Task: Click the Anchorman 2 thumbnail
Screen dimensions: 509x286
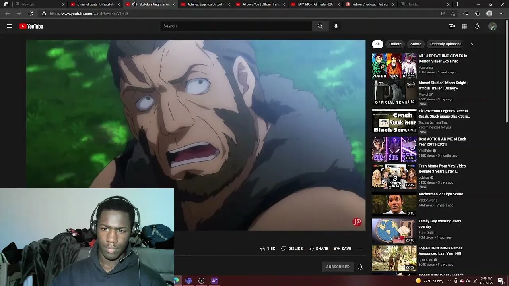Action: click(394, 204)
